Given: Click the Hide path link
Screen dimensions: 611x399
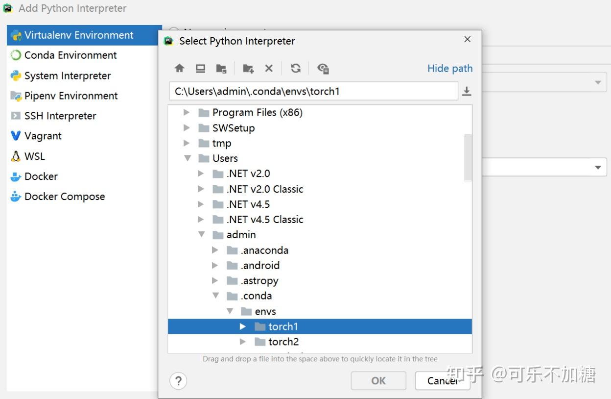Looking at the screenshot, I should [x=450, y=69].
